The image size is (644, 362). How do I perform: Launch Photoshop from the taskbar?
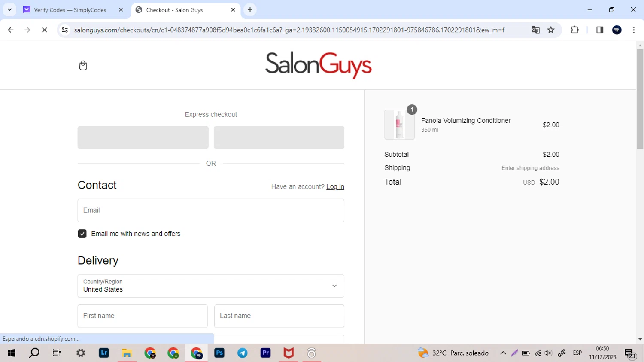coord(219,353)
